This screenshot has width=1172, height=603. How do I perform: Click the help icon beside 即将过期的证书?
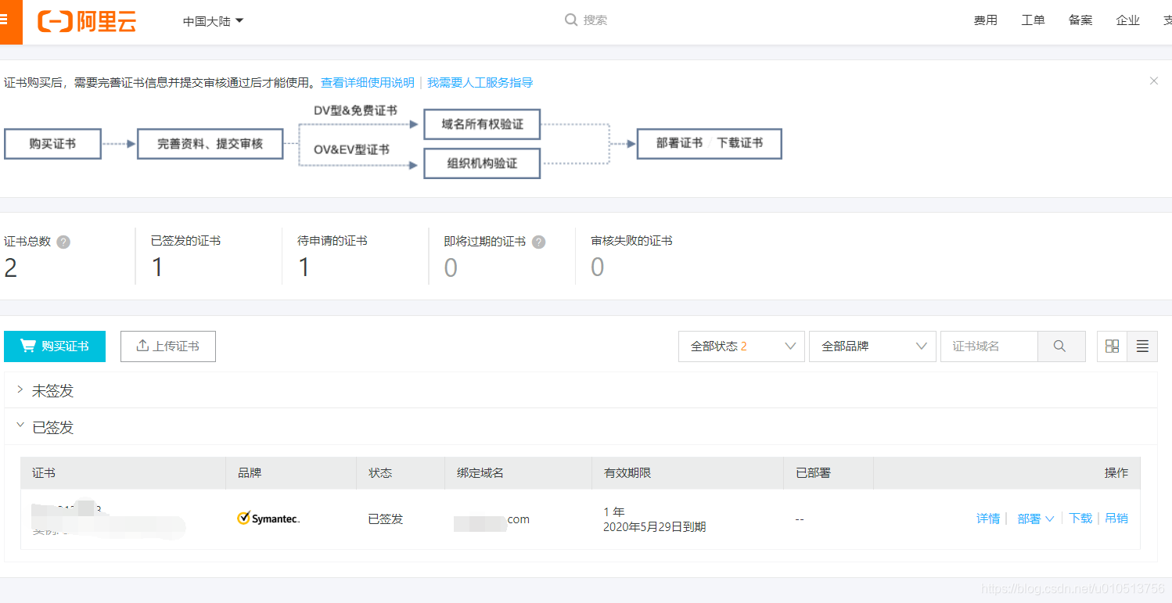pos(538,242)
